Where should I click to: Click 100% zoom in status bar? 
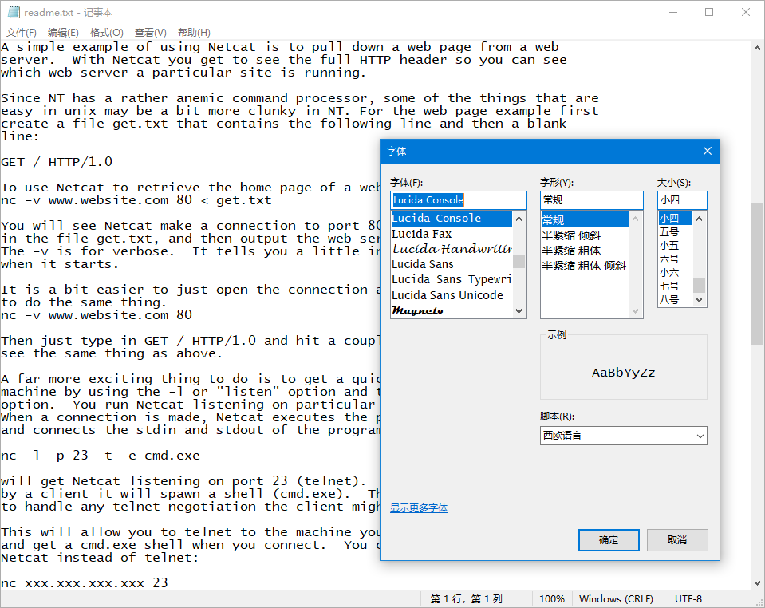[x=552, y=598]
